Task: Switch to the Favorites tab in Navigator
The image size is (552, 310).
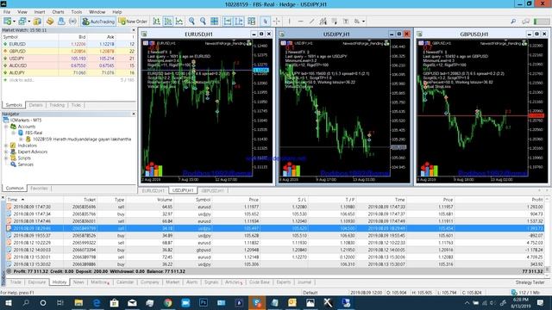Action: [x=39, y=188]
